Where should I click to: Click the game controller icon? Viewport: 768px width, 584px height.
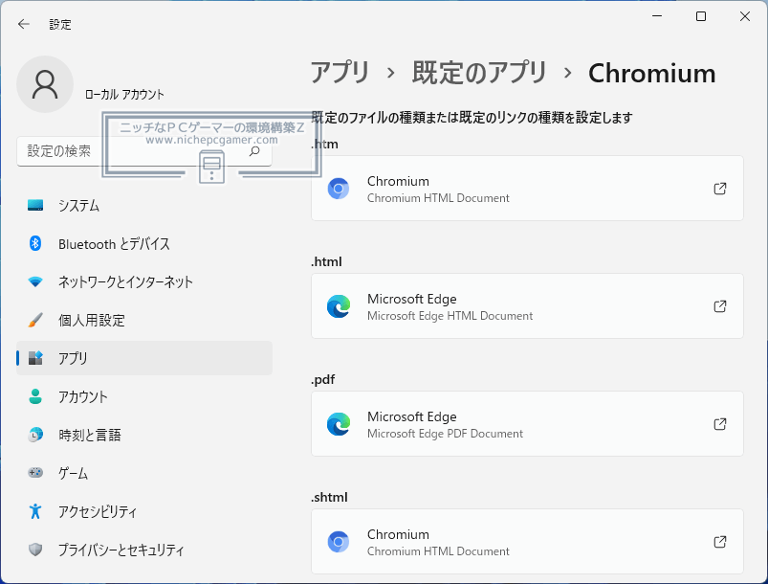[x=35, y=473]
